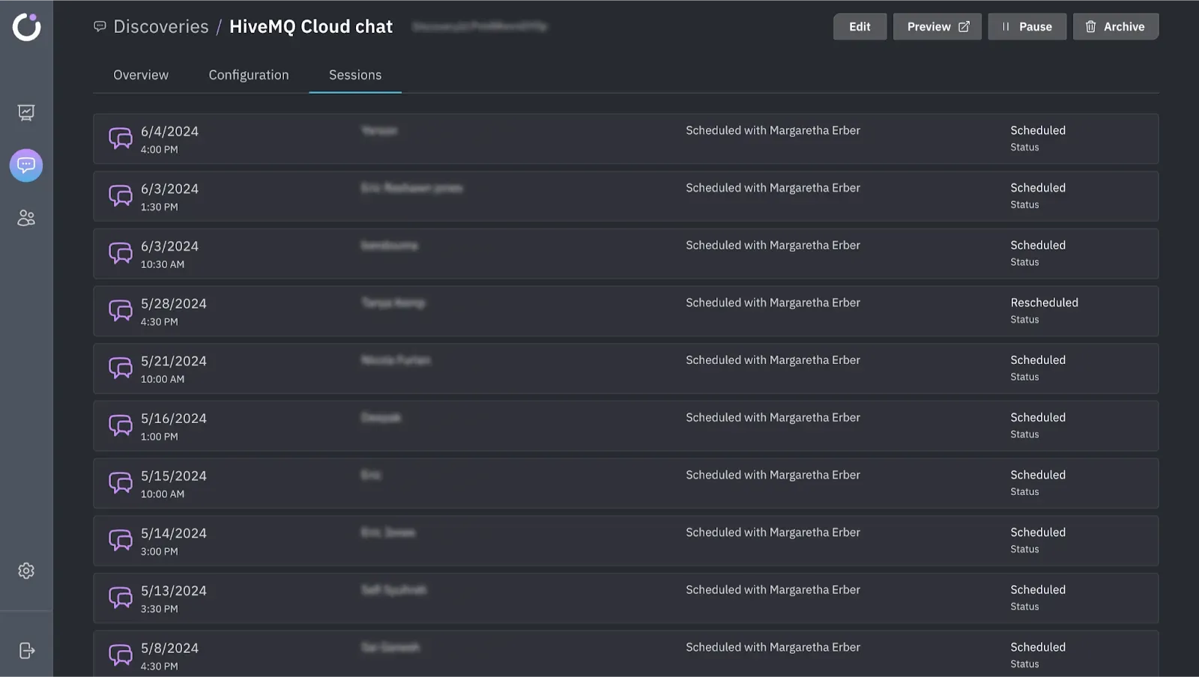
Task: Click the speech bubble icon beside Discoveries heading
Action: pos(100,26)
